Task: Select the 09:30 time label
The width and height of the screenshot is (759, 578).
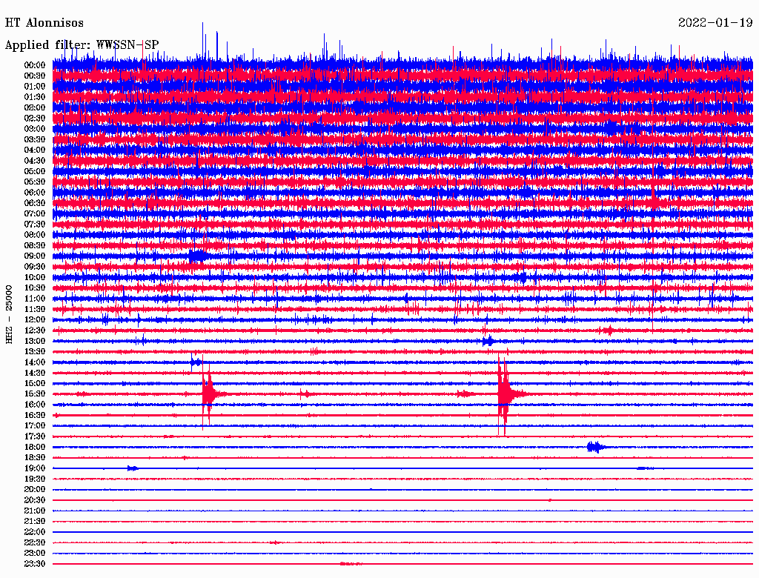Action: [35, 267]
